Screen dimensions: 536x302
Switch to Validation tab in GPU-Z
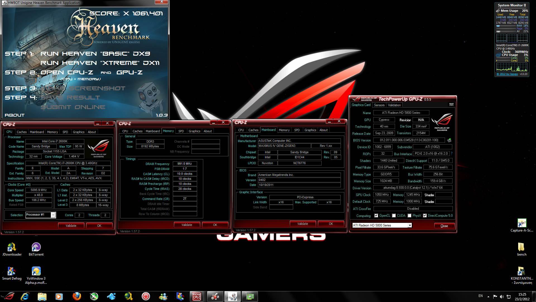(394, 105)
